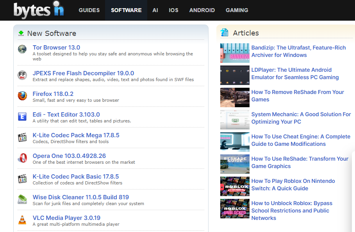
Task: Click the bytesin site logo
Action: (x=39, y=10)
